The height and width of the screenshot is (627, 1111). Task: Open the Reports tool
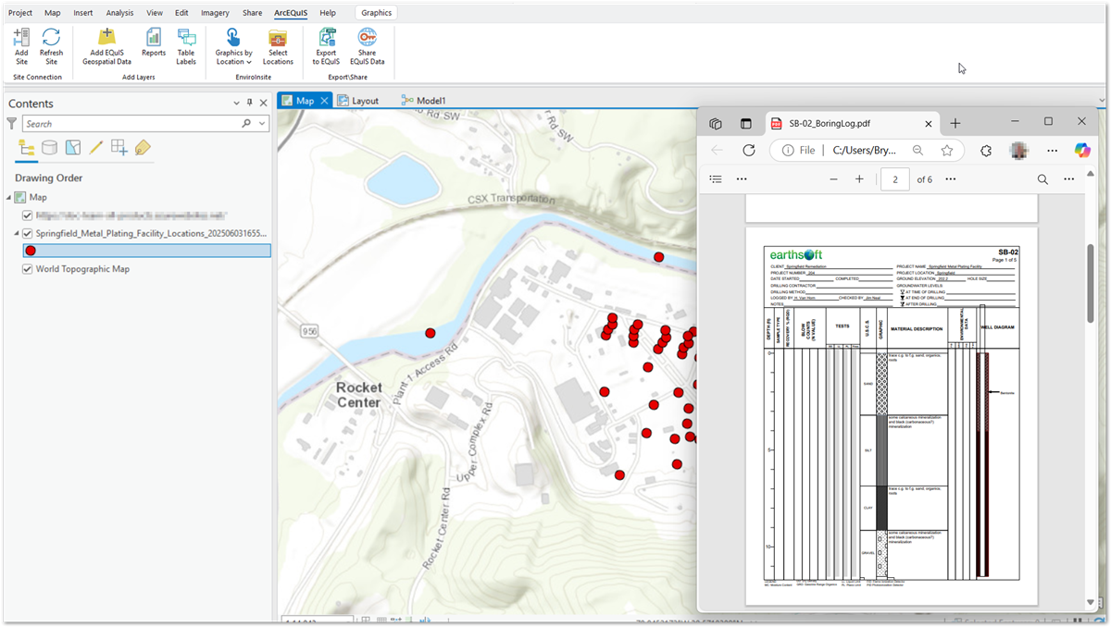(x=154, y=44)
